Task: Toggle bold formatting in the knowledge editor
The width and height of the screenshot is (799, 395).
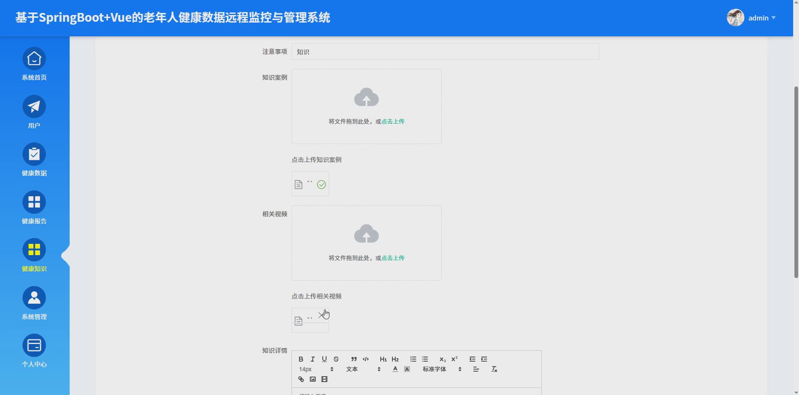Action: pos(301,359)
